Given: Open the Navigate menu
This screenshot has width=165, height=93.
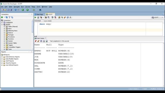Looking at the screenshot, I should point(16,7).
